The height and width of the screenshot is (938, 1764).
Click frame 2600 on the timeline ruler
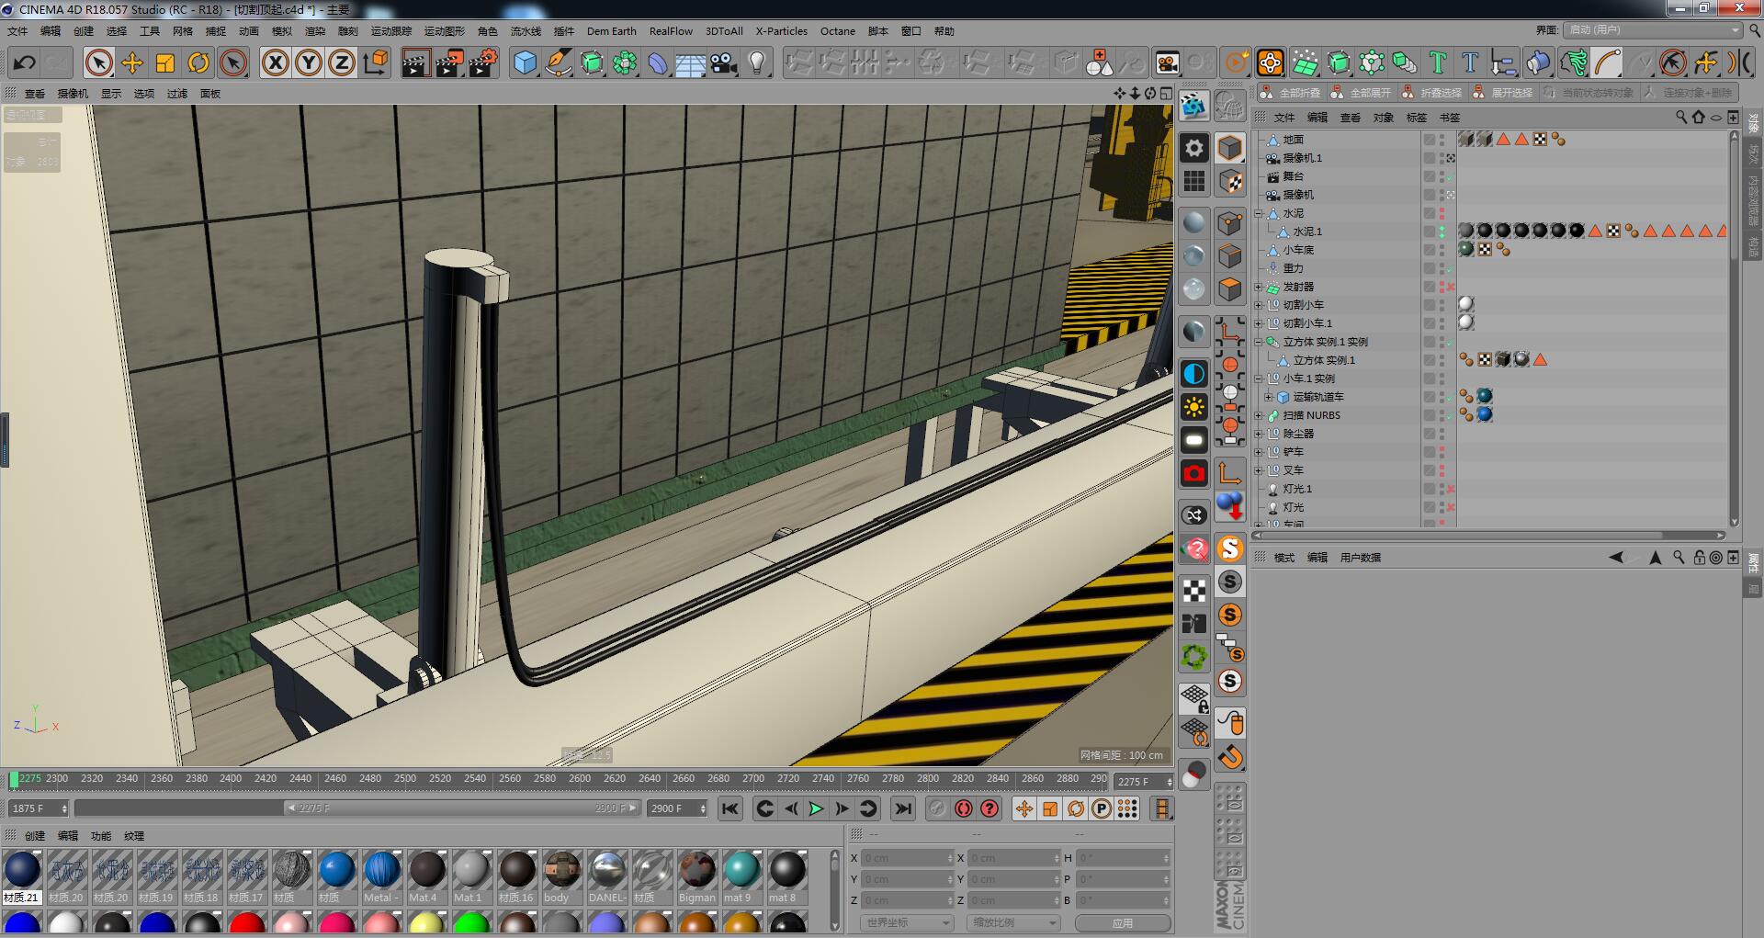point(580,778)
